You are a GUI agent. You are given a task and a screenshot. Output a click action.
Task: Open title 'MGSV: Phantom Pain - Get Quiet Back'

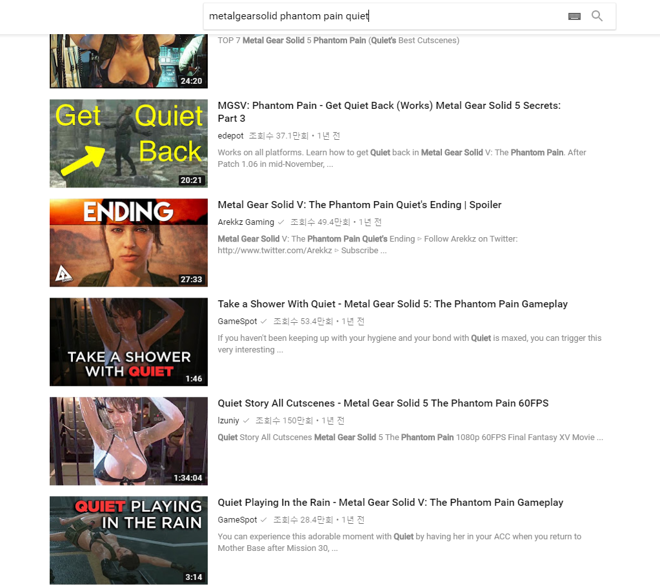389,112
